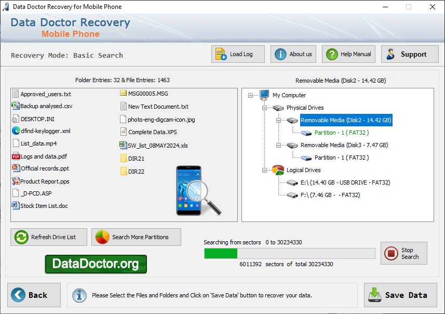Click the Support icon
Screen dimensions: 445x314
coord(390,54)
